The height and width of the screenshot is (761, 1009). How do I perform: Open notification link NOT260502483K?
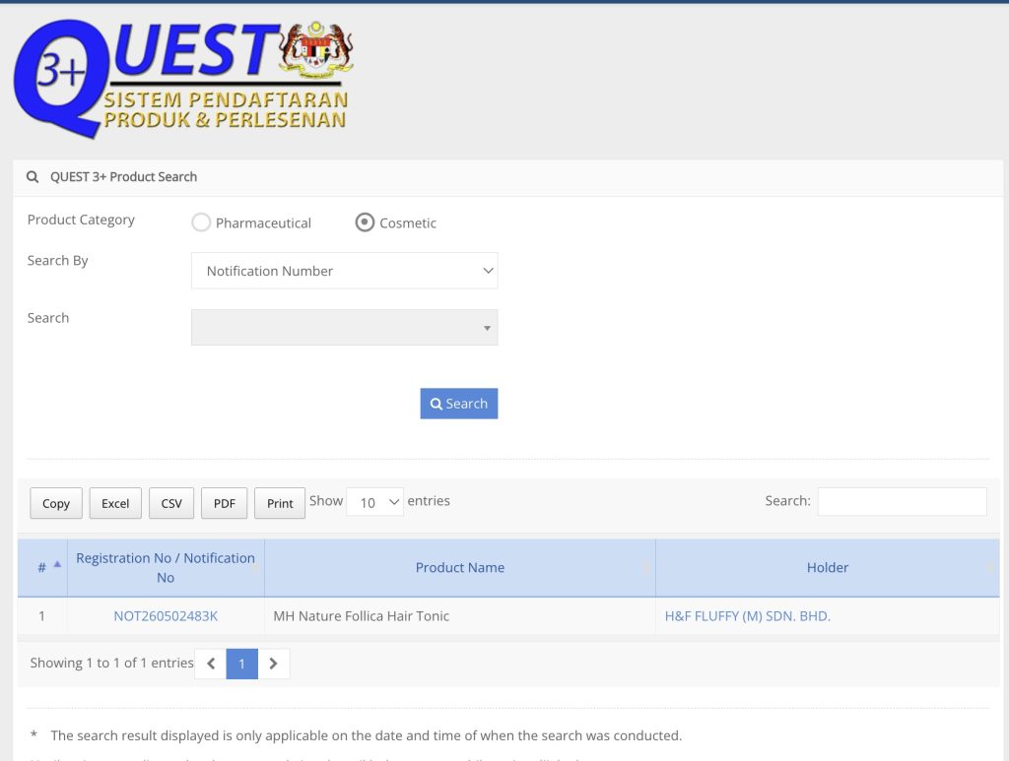point(166,615)
